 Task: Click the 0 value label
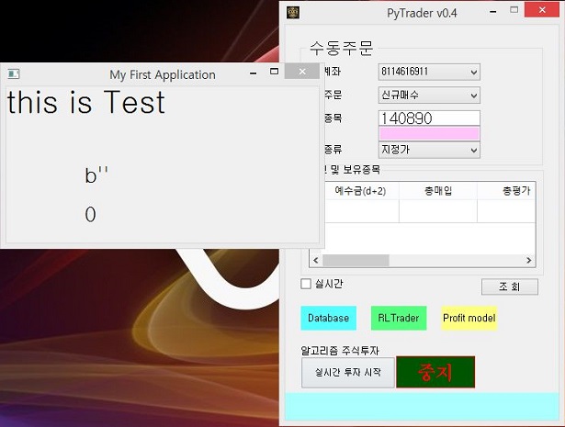[90, 214]
